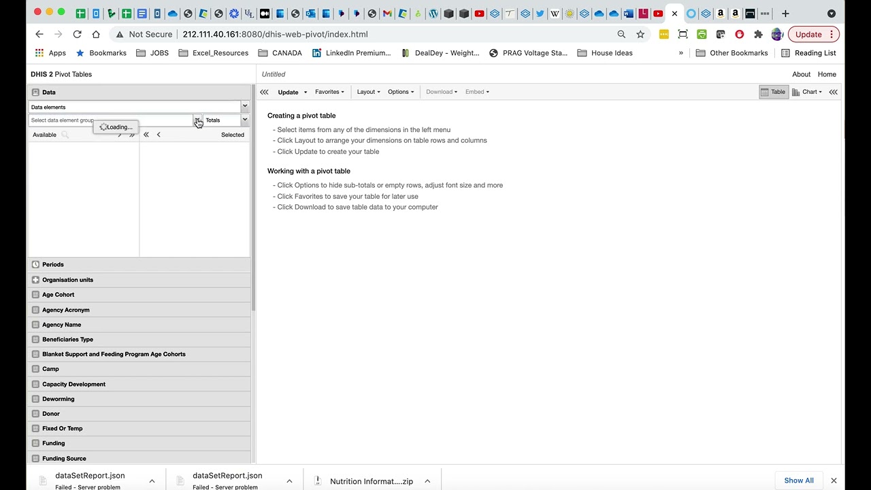Open the Options menu
Image resolution: width=871 pixels, height=490 pixels.
[401, 92]
